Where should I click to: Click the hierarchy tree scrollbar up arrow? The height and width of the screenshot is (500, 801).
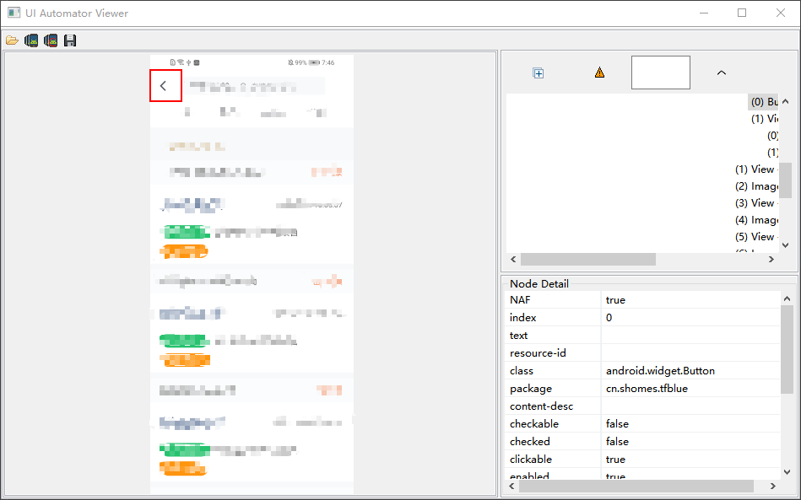(786, 101)
